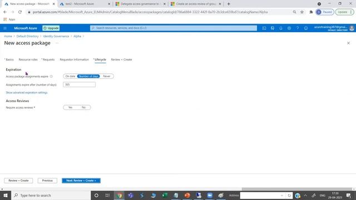Screen dimensions: 356x200
Task: Go to the Resource roles tab
Action: pyautogui.click(x=28, y=59)
